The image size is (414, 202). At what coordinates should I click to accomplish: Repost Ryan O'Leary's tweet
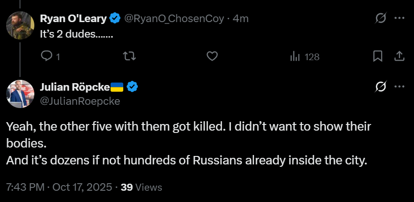pos(129,56)
